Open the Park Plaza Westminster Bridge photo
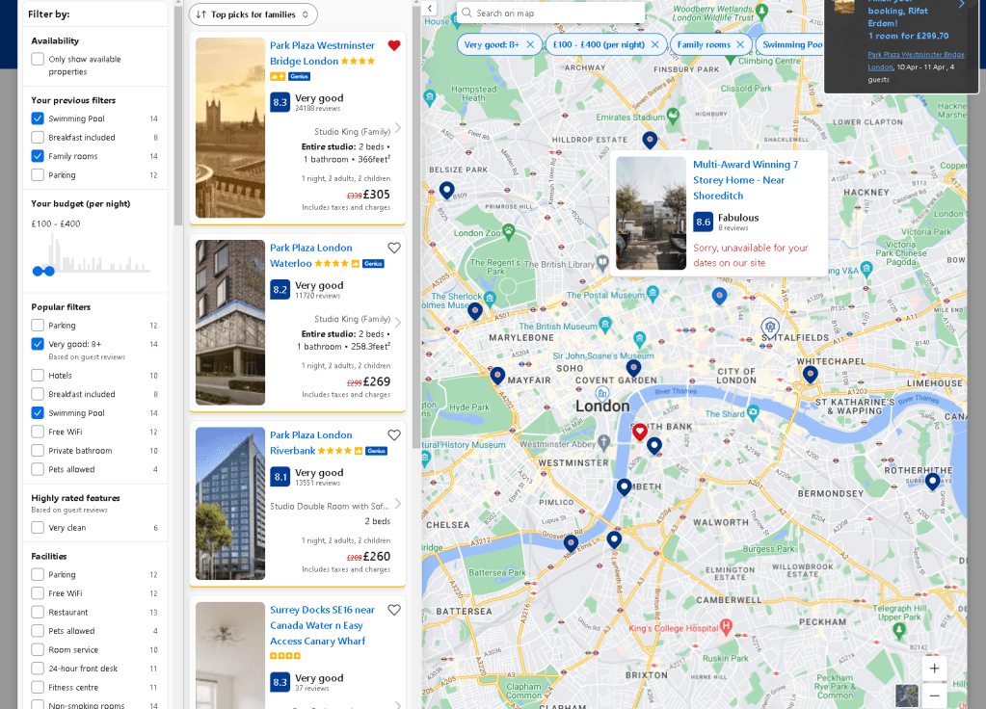 (230, 127)
